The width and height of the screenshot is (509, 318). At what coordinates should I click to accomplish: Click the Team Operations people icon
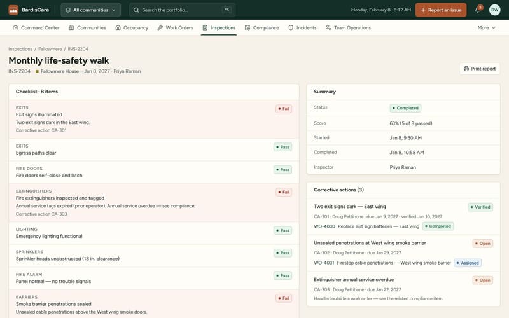click(x=328, y=27)
